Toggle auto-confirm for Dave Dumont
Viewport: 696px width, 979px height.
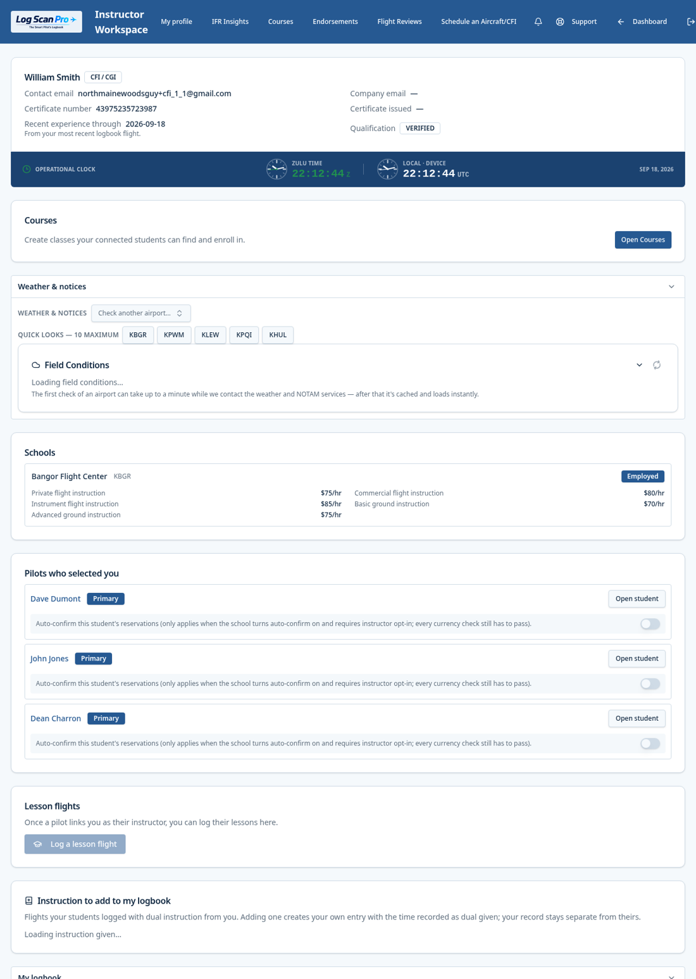(x=650, y=624)
